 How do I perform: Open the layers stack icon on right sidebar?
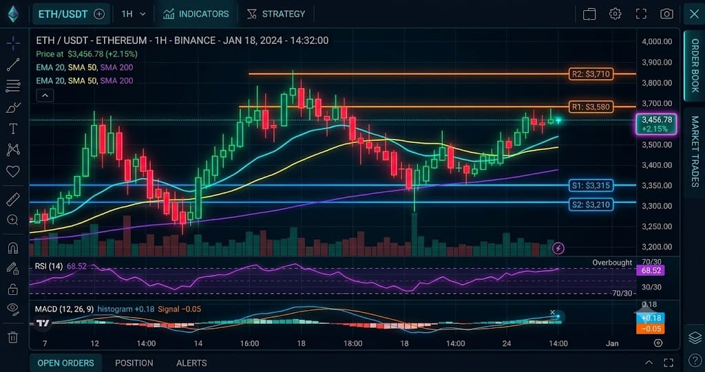tap(695, 337)
